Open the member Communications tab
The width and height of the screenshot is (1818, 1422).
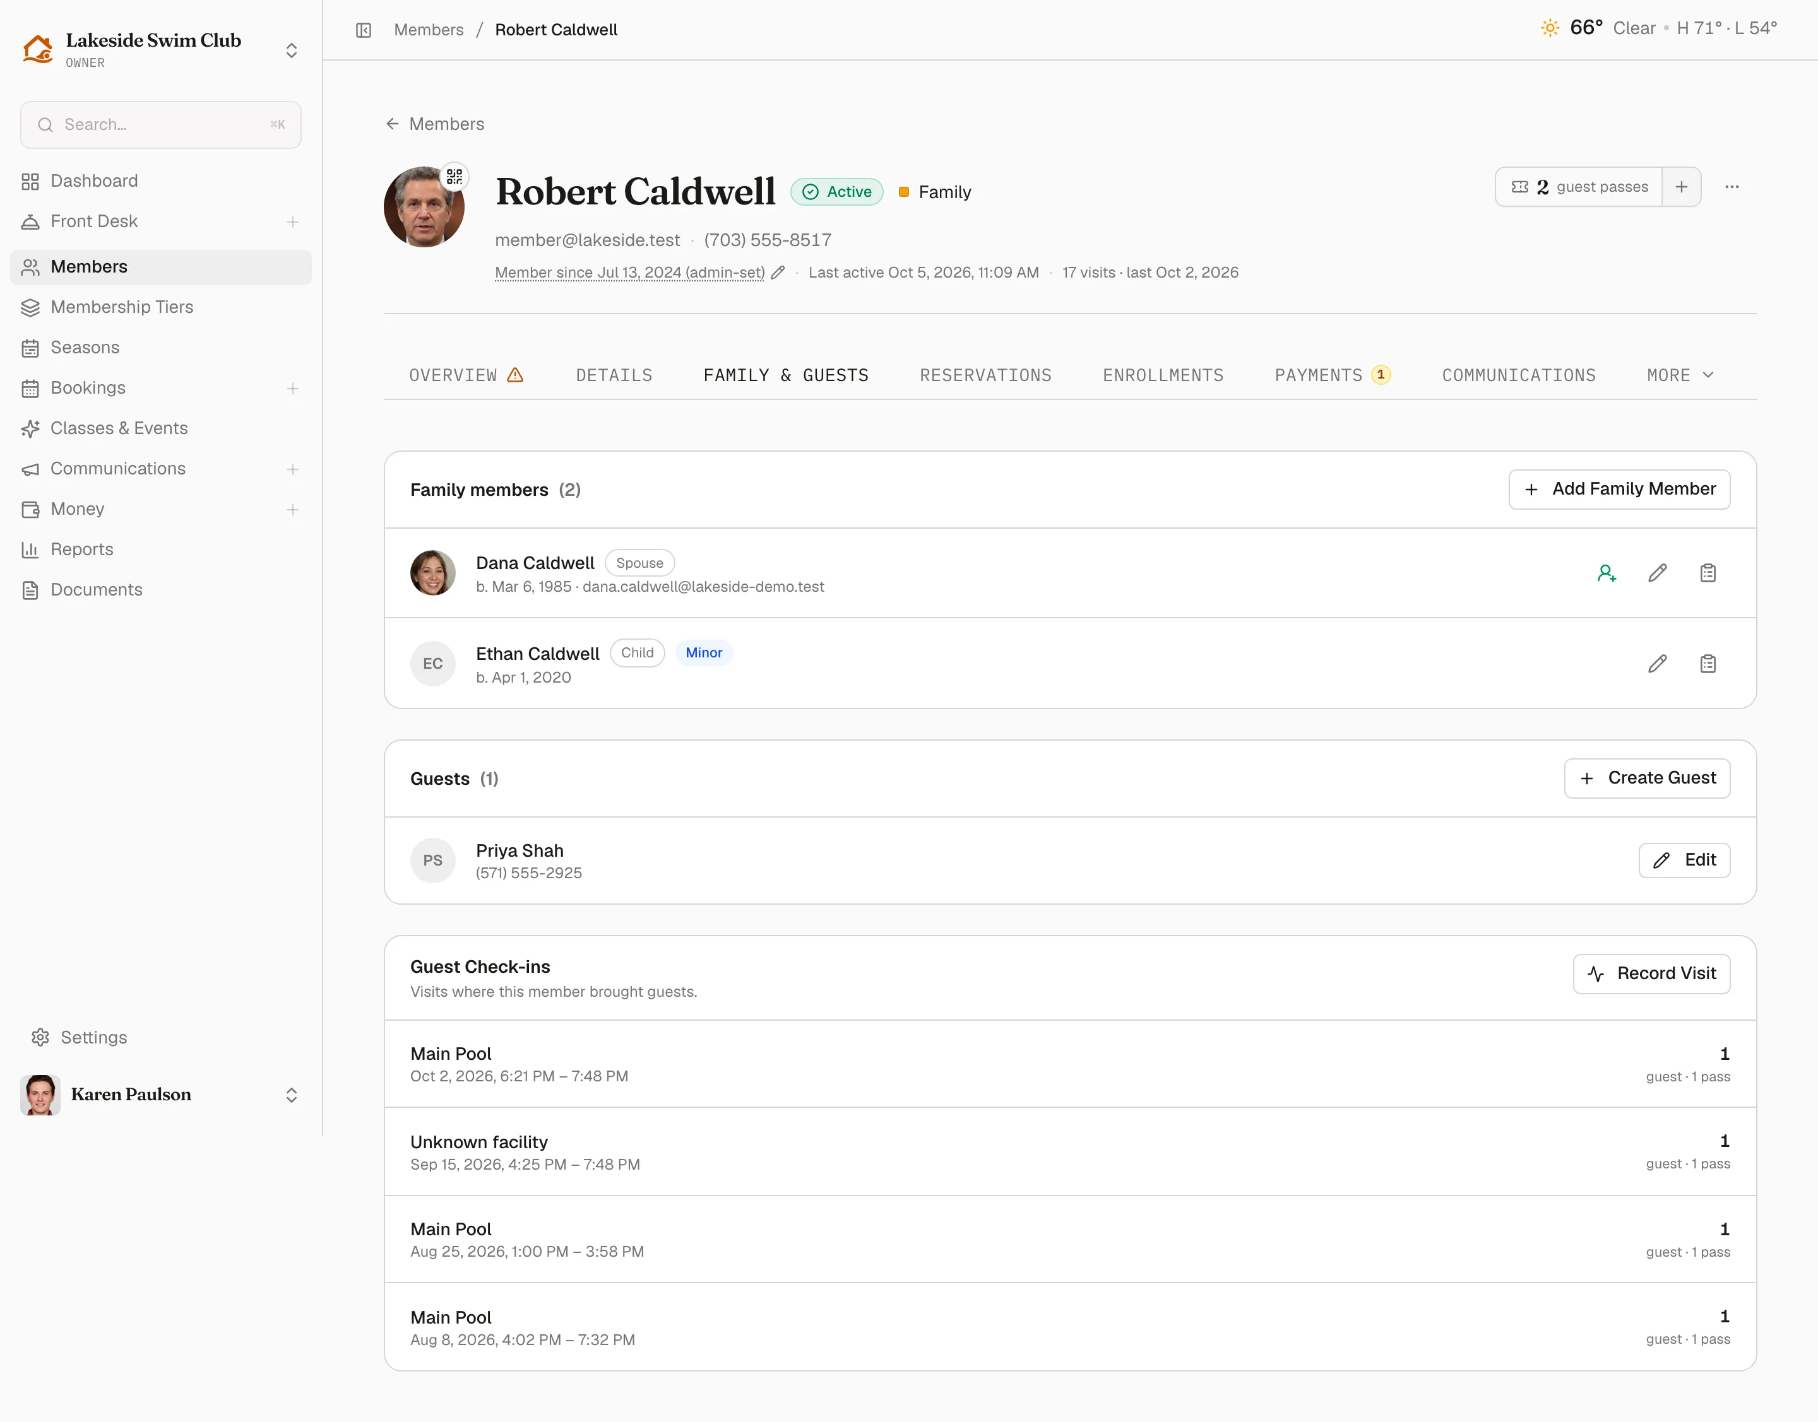(1519, 375)
